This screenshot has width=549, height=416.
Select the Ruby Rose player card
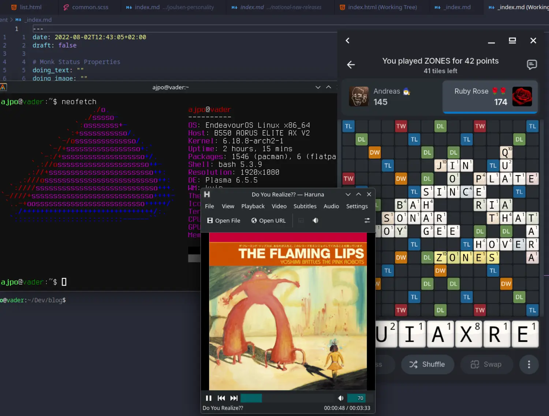click(490, 97)
